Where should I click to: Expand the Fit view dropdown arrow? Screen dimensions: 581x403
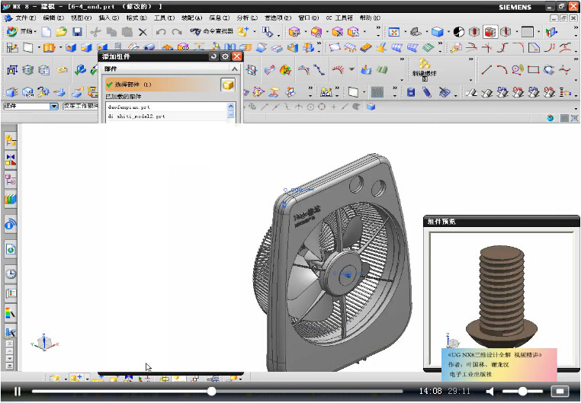pyautogui.click(x=404, y=32)
